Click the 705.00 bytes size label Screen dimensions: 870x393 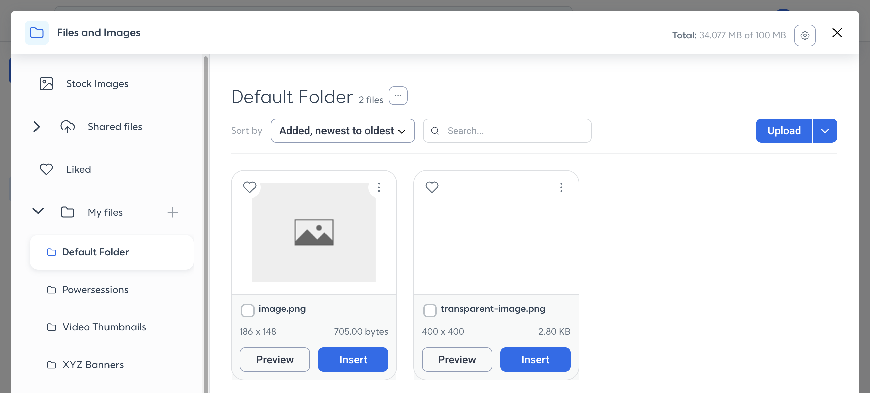(x=361, y=331)
